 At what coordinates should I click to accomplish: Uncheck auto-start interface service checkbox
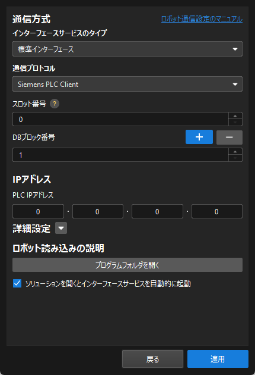pos(17,283)
